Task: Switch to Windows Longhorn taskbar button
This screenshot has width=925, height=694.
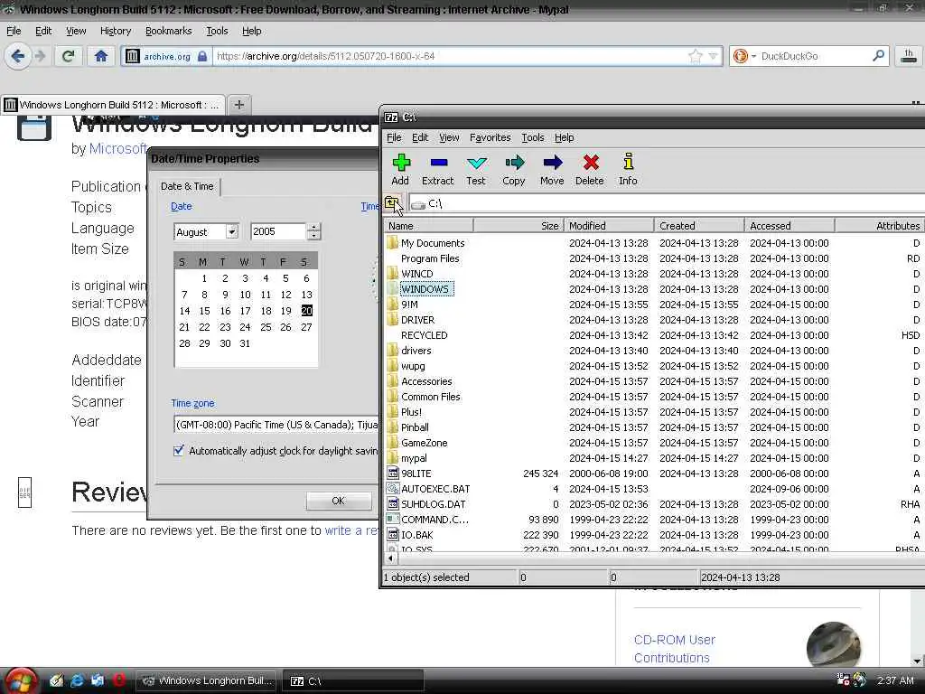Action: [208, 681]
